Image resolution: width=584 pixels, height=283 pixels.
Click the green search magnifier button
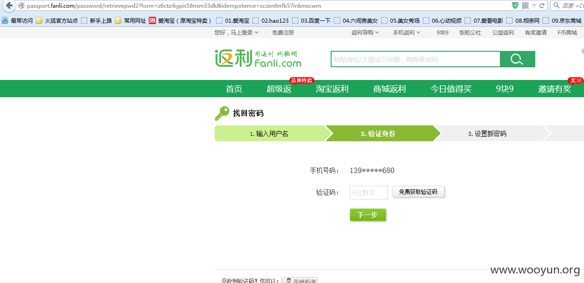pyautogui.click(x=517, y=60)
